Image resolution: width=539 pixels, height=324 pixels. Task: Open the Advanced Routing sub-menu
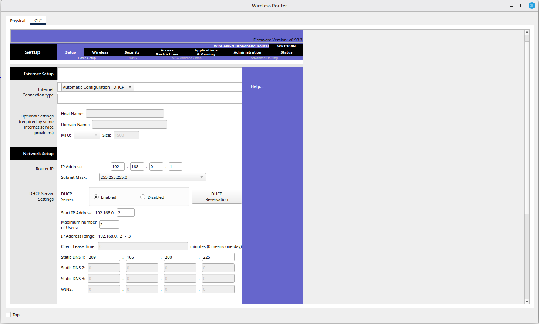coord(264,58)
